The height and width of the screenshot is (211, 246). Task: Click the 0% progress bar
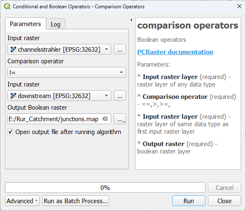tap(105, 187)
